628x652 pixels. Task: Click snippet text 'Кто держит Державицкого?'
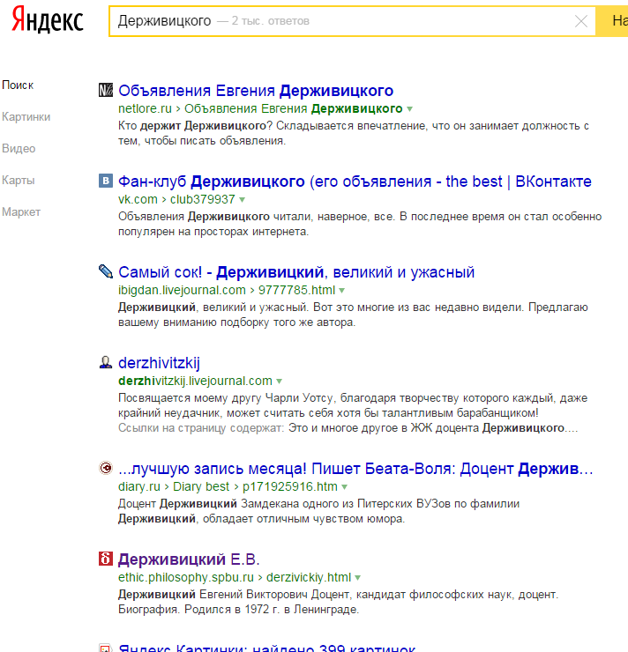click(x=195, y=126)
